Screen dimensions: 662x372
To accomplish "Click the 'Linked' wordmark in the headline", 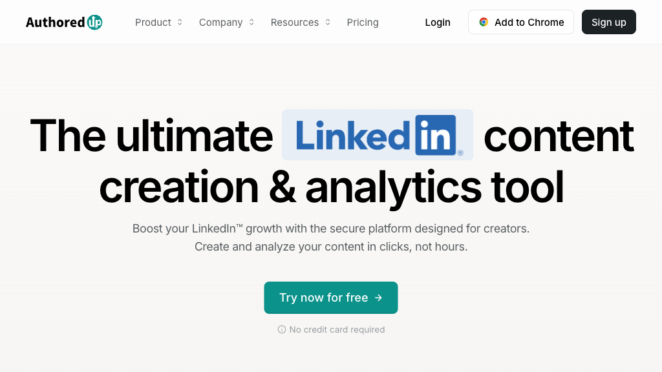I will pyautogui.click(x=352, y=135).
